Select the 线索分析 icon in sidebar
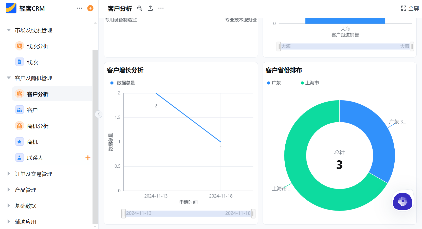This screenshot has height=229, width=422. [x=19, y=46]
